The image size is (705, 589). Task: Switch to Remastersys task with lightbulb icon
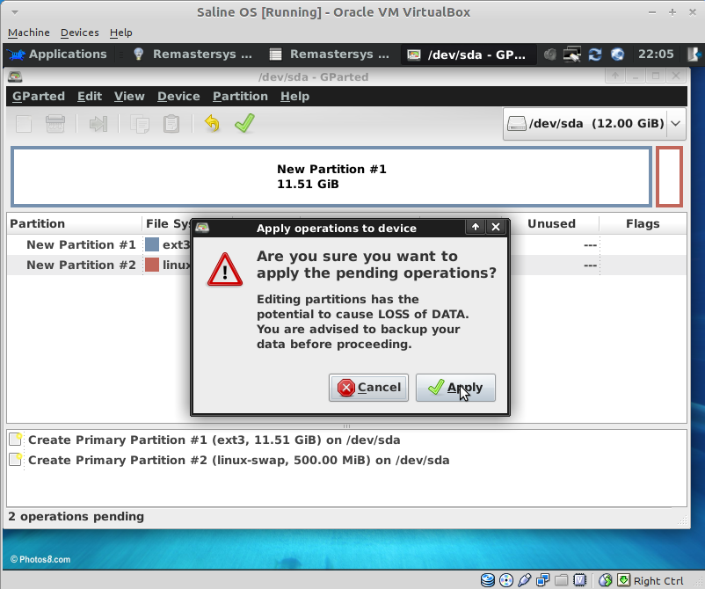click(x=193, y=55)
